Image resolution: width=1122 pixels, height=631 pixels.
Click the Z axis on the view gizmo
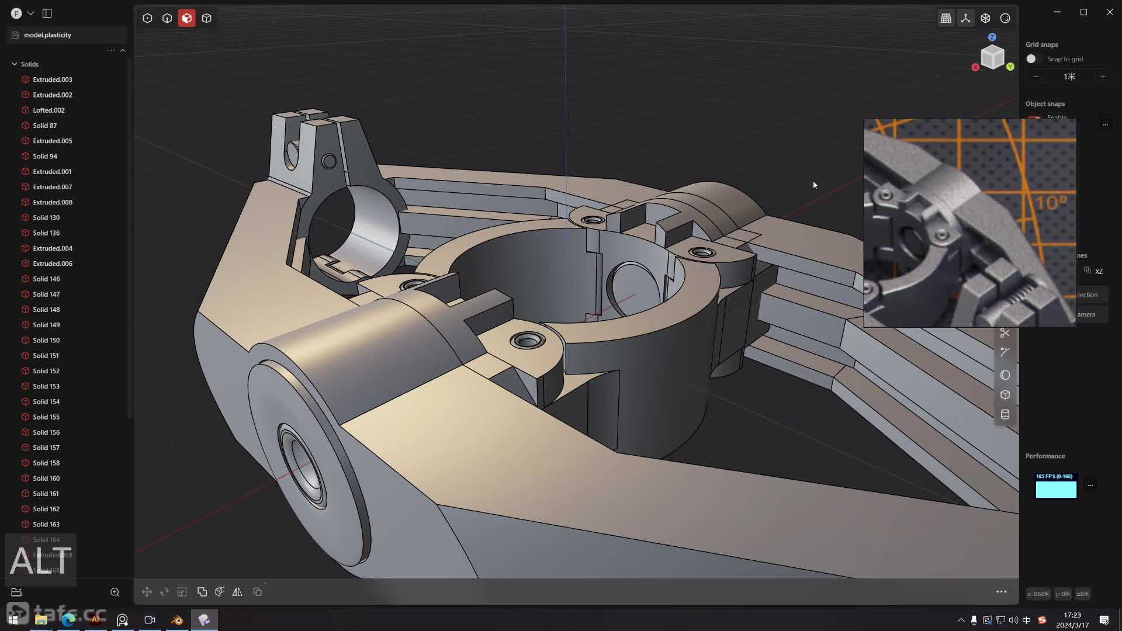[992, 37]
